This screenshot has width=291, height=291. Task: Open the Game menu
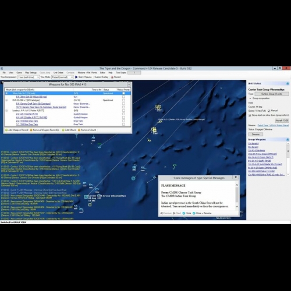pos(19,73)
